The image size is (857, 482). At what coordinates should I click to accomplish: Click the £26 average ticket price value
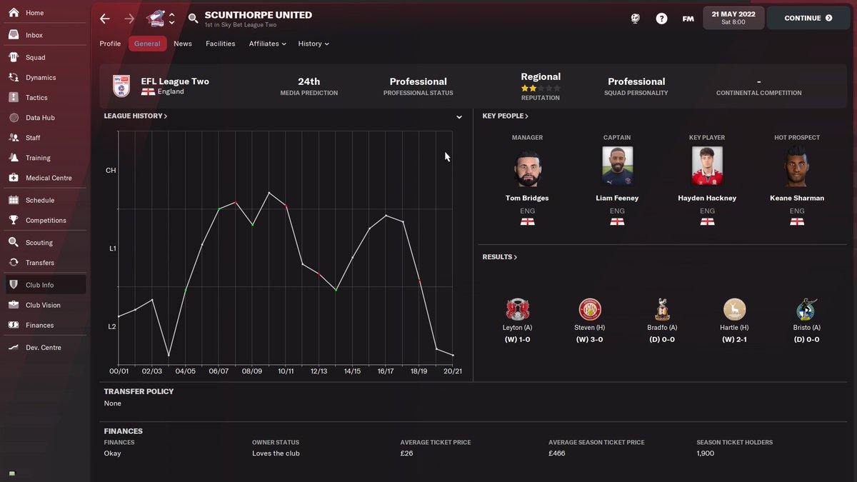pyautogui.click(x=405, y=453)
